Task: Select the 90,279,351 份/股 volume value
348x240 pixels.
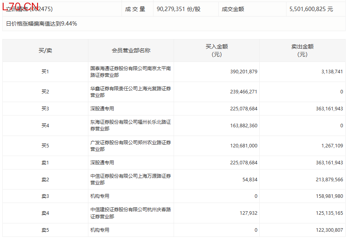Action: (178, 9)
